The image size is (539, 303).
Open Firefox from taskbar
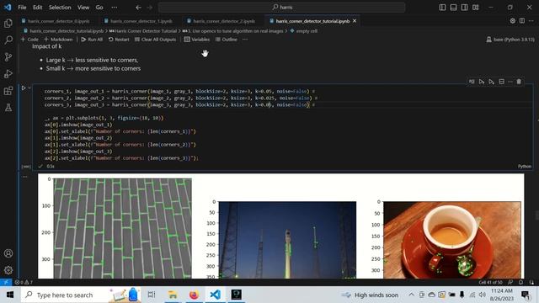click(194, 295)
